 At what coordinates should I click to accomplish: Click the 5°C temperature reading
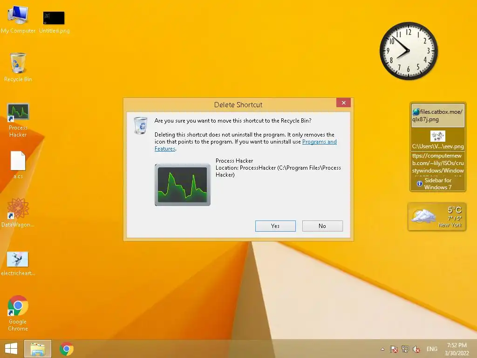pos(455,210)
